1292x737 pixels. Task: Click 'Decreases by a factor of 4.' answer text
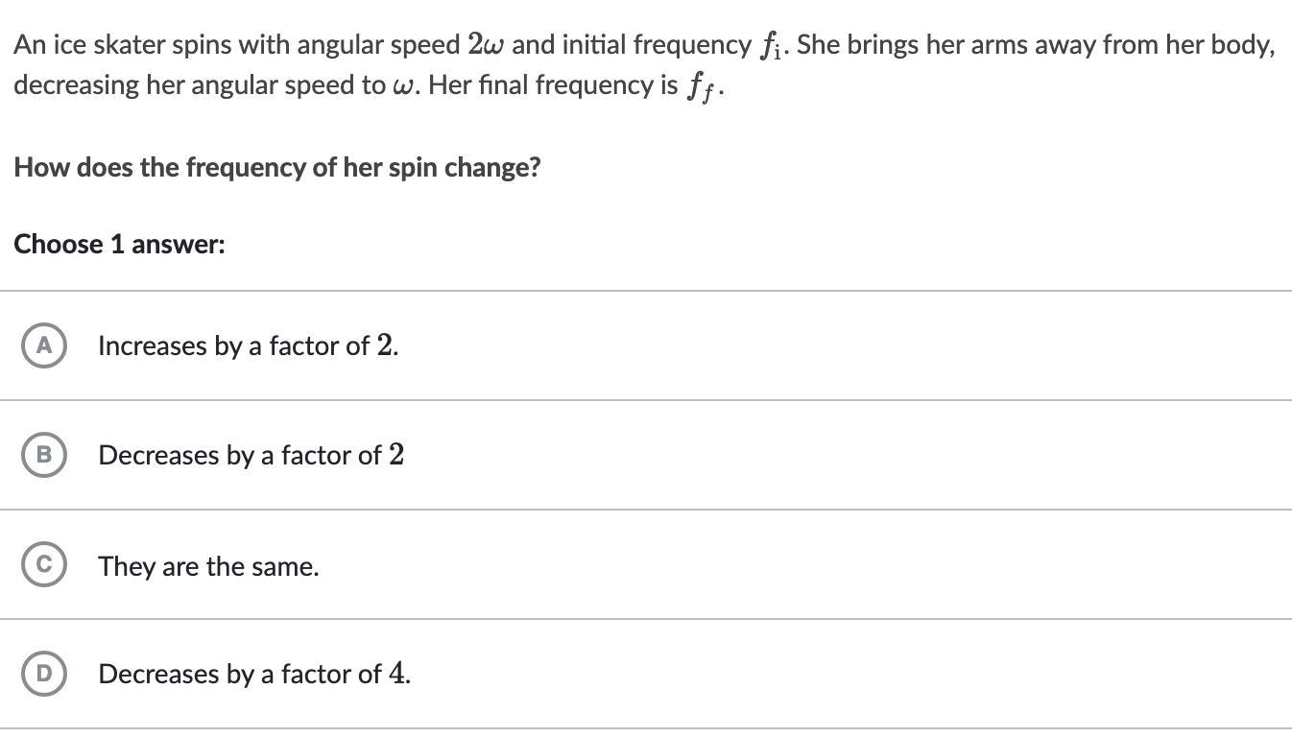(x=254, y=674)
